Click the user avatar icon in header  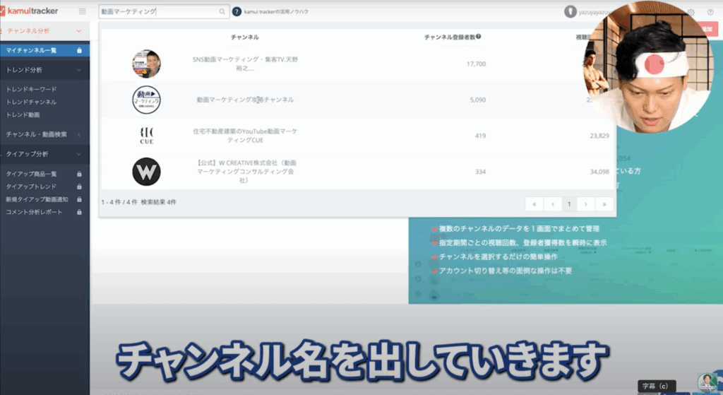(570, 12)
